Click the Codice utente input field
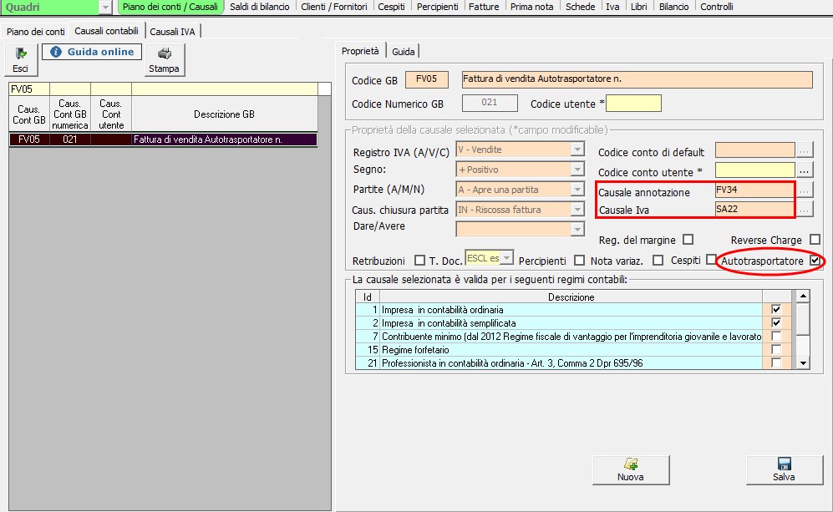Image resolution: width=833 pixels, height=512 pixels. [633, 104]
